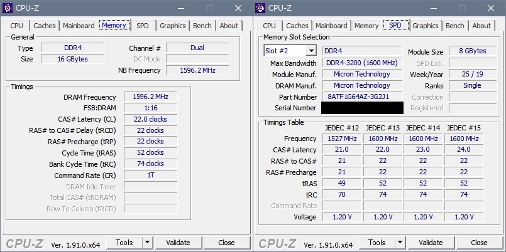The image size is (506, 252).
Task: Click the Week/Year 25 / 19 field
Action: click(473, 75)
